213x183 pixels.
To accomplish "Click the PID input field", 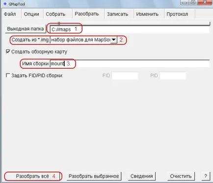I will pos(173,76).
